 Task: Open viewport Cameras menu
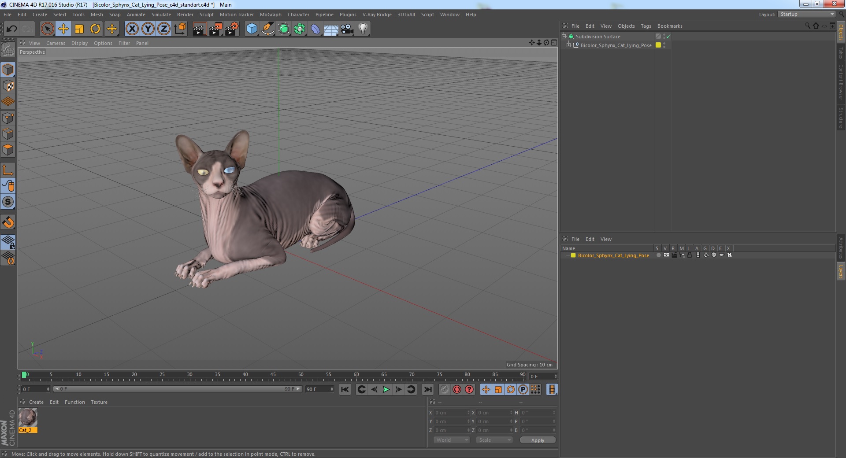tap(56, 43)
